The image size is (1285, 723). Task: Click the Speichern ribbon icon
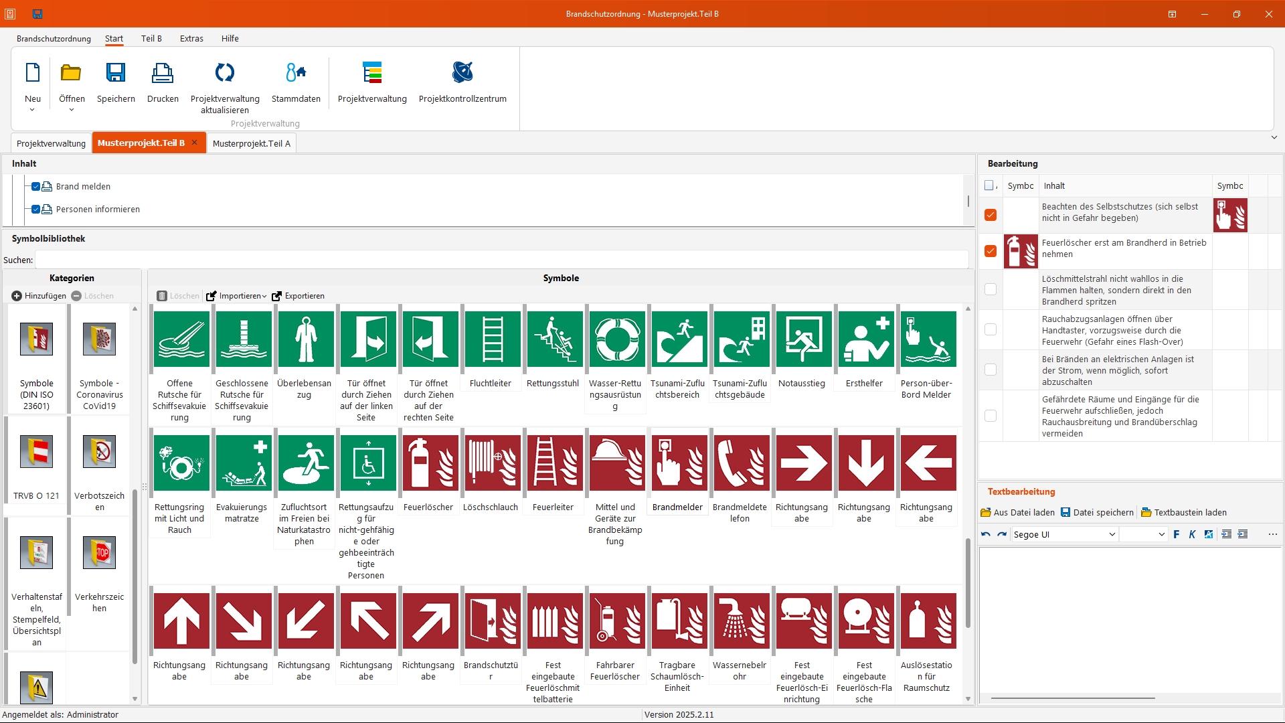tap(116, 74)
